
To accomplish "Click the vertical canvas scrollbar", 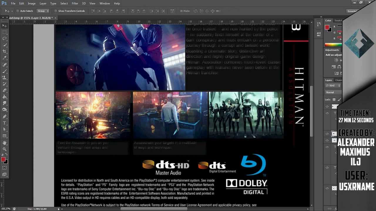I will click(x=311, y=112).
